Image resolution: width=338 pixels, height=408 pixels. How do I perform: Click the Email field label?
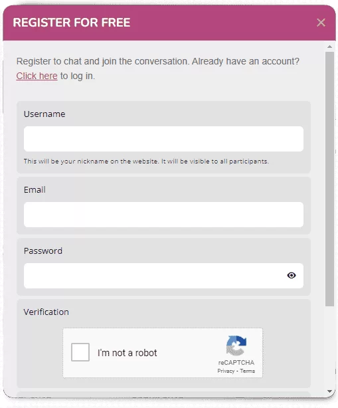click(35, 190)
